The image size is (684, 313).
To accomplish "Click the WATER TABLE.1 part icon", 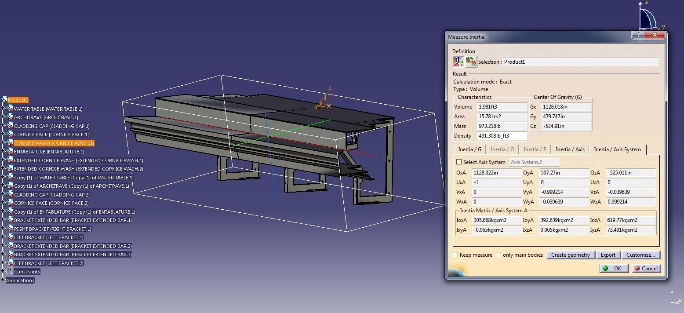I will point(10,109).
